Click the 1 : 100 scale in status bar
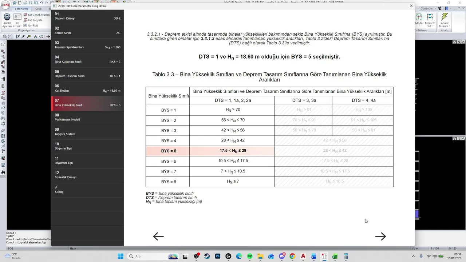The height and width of the screenshot is (262, 466). [434, 248]
